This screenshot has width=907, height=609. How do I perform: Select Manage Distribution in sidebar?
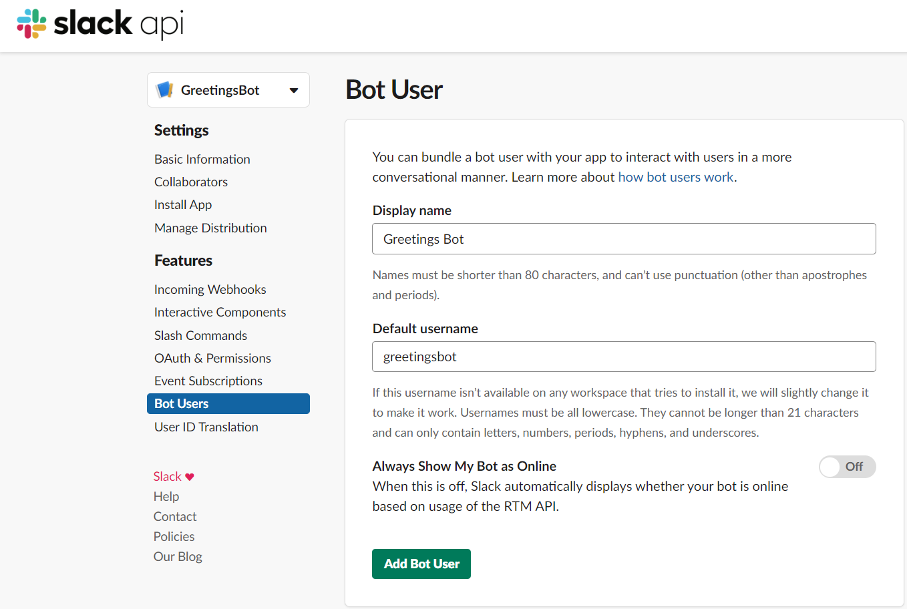(210, 228)
